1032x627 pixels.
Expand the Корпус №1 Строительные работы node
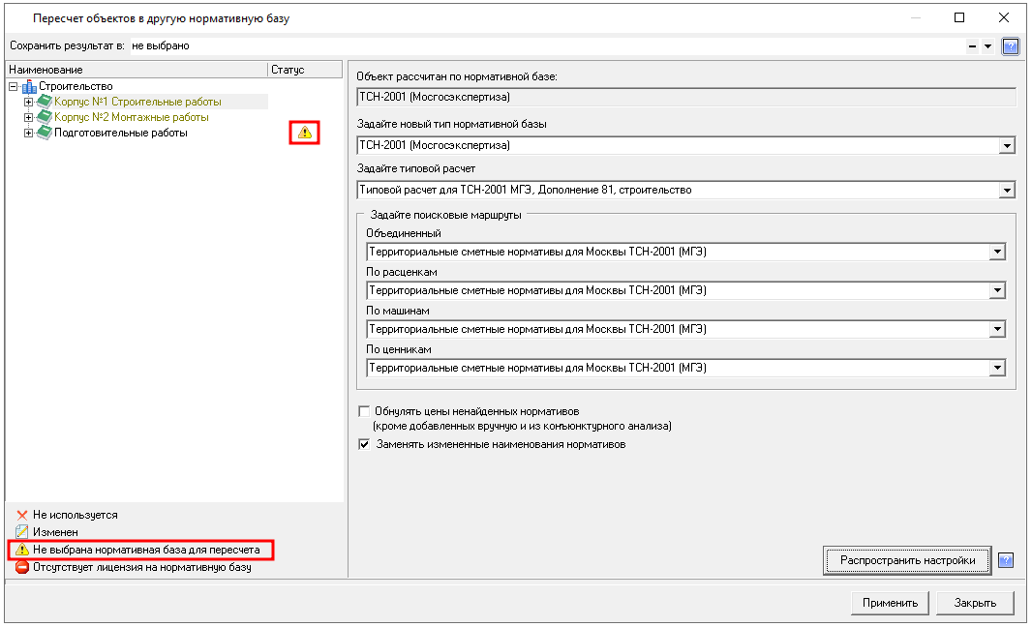click(28, 102)
